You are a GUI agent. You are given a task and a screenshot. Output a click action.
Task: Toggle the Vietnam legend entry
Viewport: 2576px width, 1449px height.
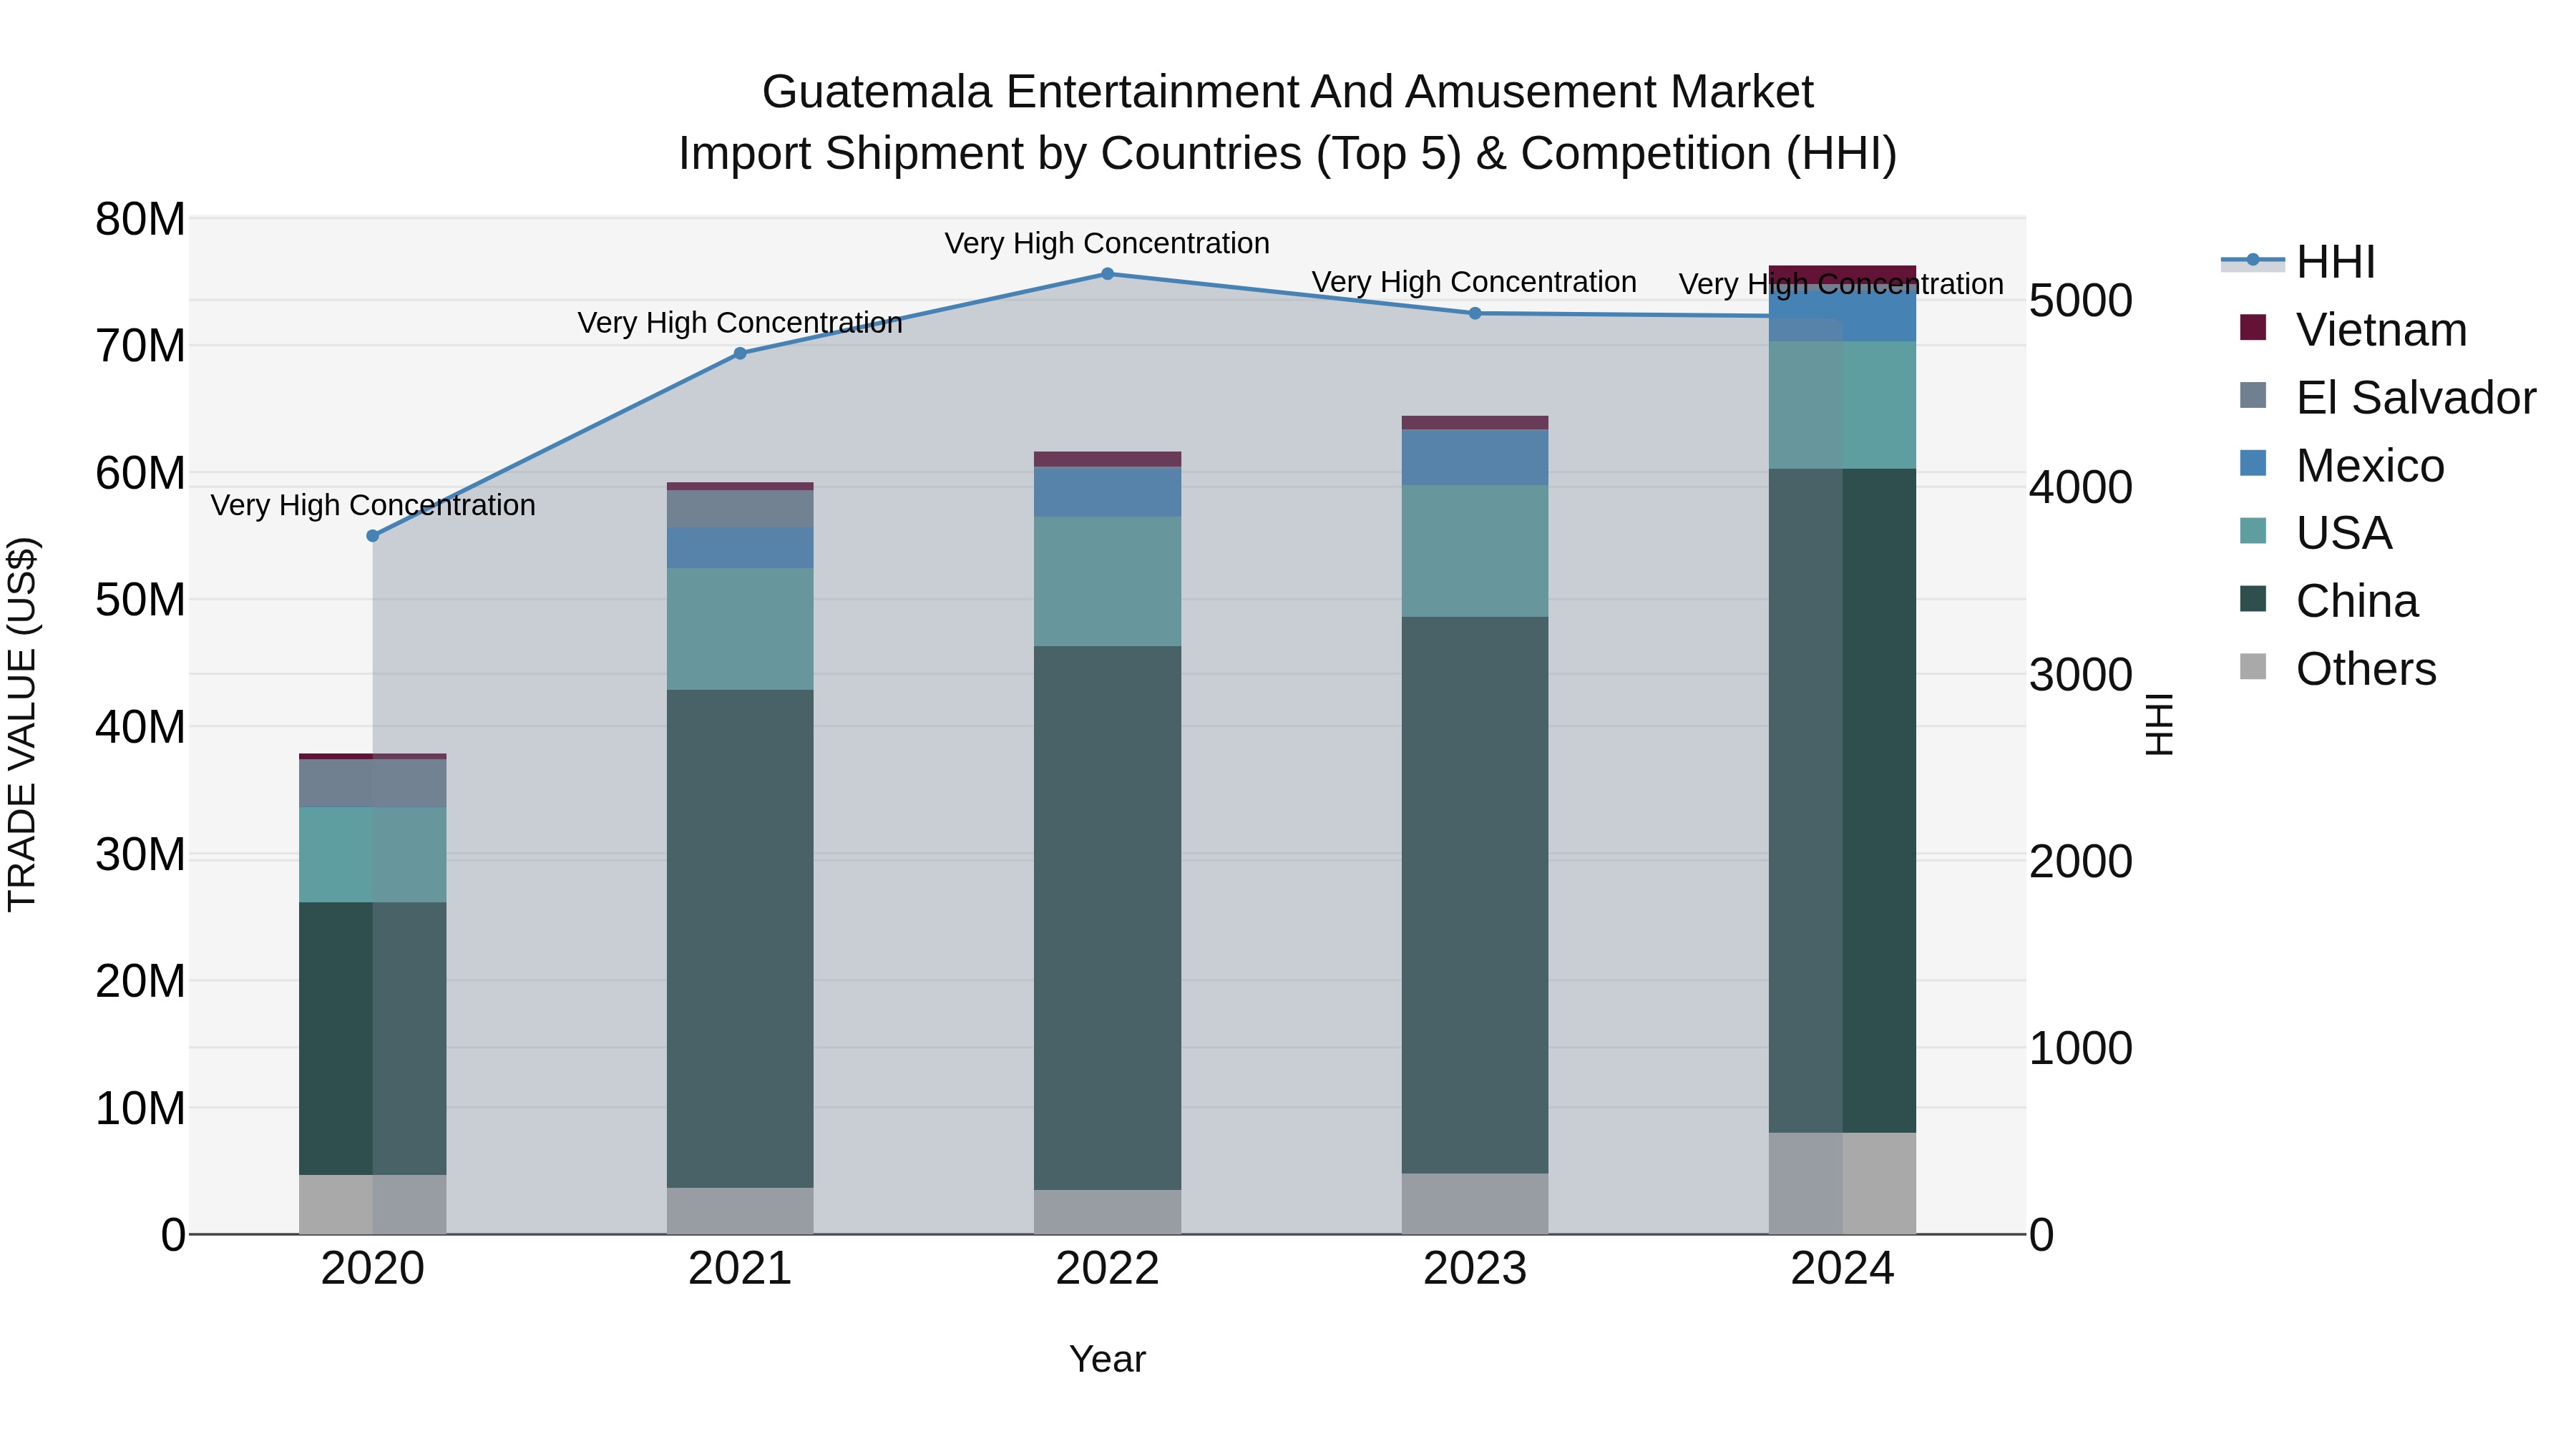(2353, 329)
